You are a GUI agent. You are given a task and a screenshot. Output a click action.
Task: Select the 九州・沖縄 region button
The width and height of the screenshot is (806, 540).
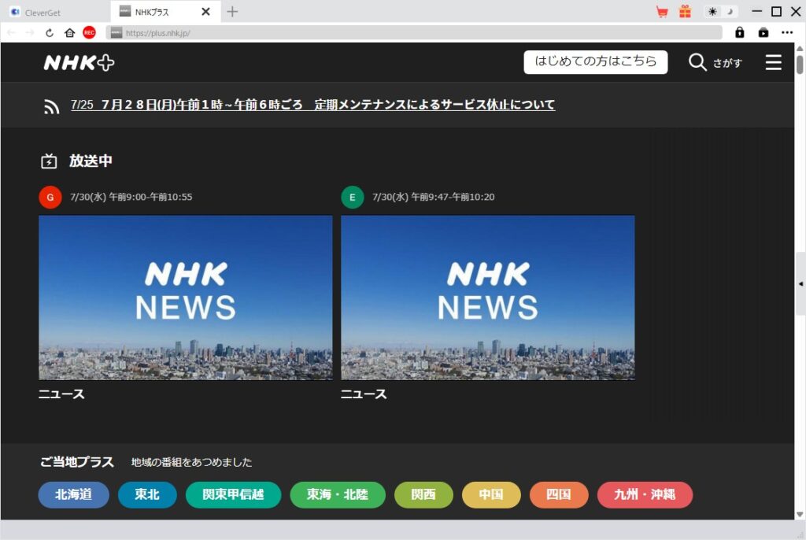[645, 495]
